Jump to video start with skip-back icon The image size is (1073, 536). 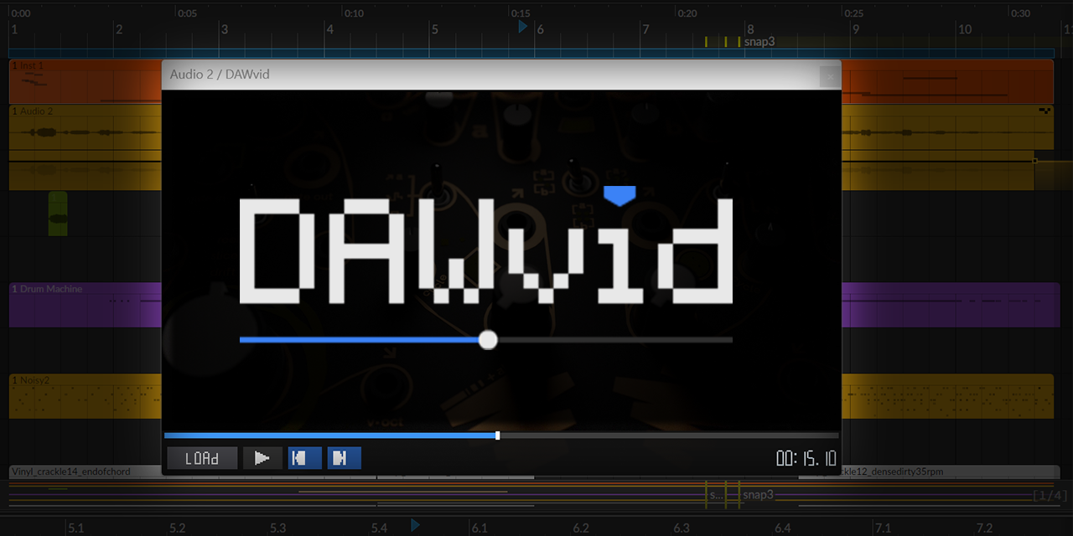305,458
